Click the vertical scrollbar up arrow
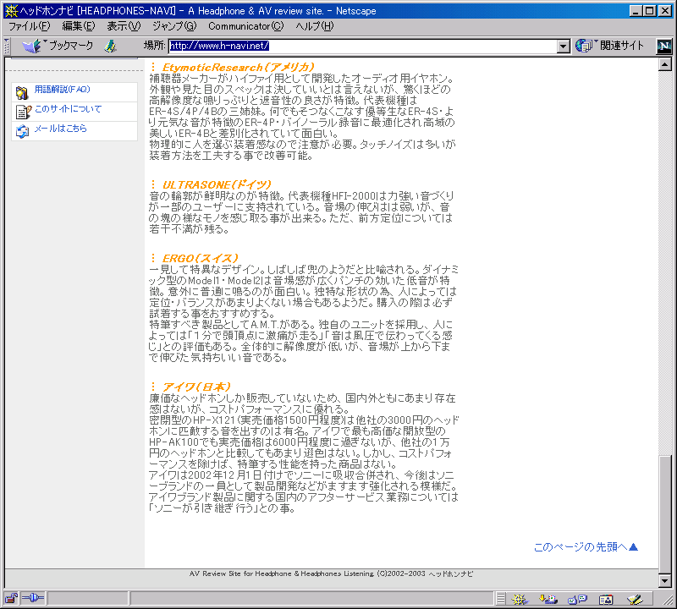Image resolution: width=677 pixels, height=609 pixels. pos(665,65)
